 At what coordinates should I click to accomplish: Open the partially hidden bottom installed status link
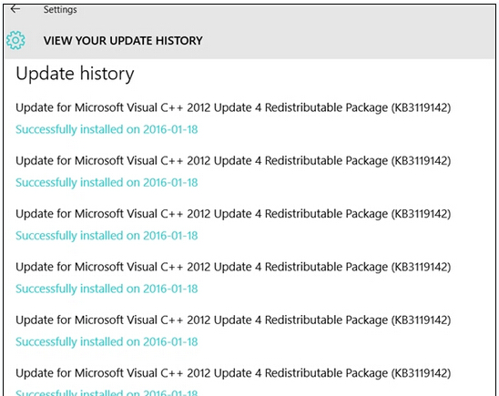click(x=107, y=392)
